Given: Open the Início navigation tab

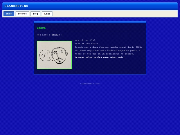Looking at the screenshot, I should point(9,14).
